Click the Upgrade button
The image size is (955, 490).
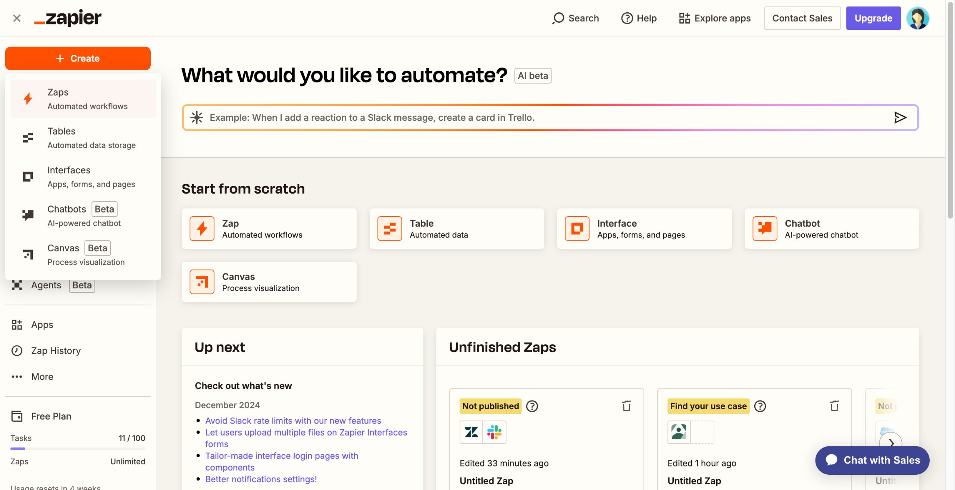873,18
